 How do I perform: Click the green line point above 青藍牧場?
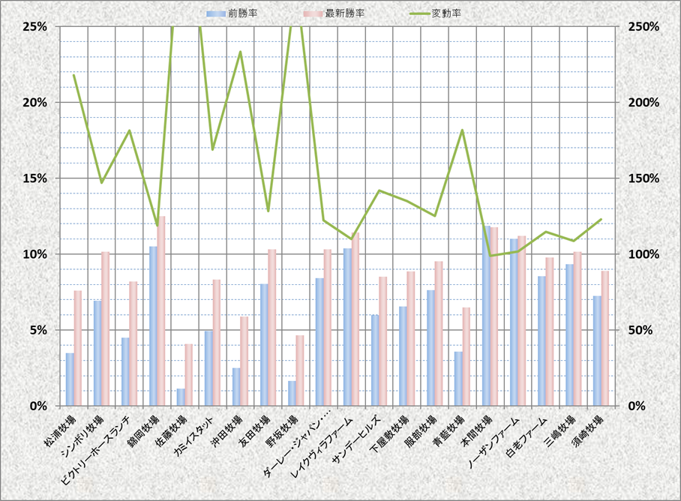pyautogui.click(x=462, y=130)
